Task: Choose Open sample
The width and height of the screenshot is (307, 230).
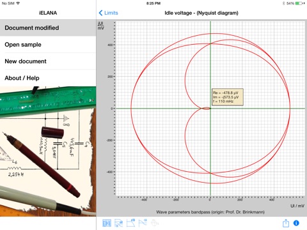Action: click(x=48, y=45)
